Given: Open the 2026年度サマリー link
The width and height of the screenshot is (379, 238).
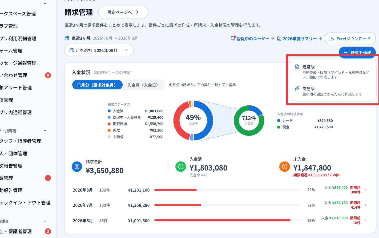Looking at the screenshot, I should click(x=299, y=39).
